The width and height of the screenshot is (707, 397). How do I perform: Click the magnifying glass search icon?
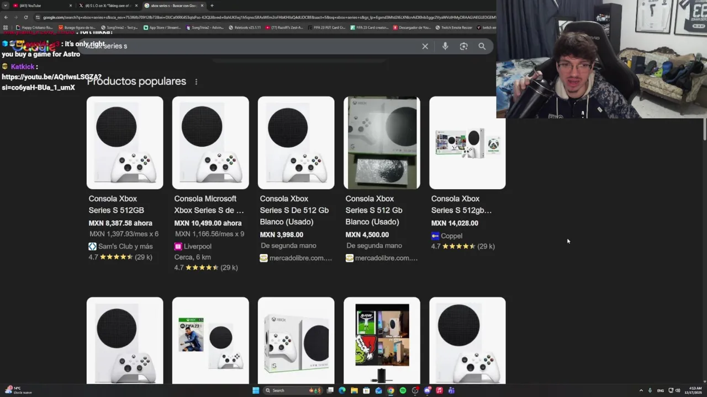482,46
